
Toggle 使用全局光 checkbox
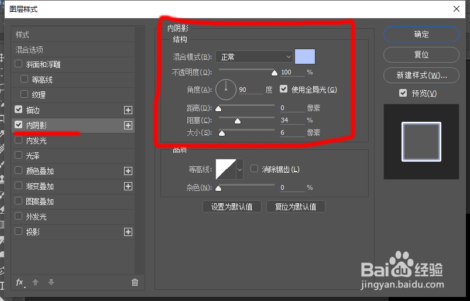pyautogui.click(x=283, y=89)
